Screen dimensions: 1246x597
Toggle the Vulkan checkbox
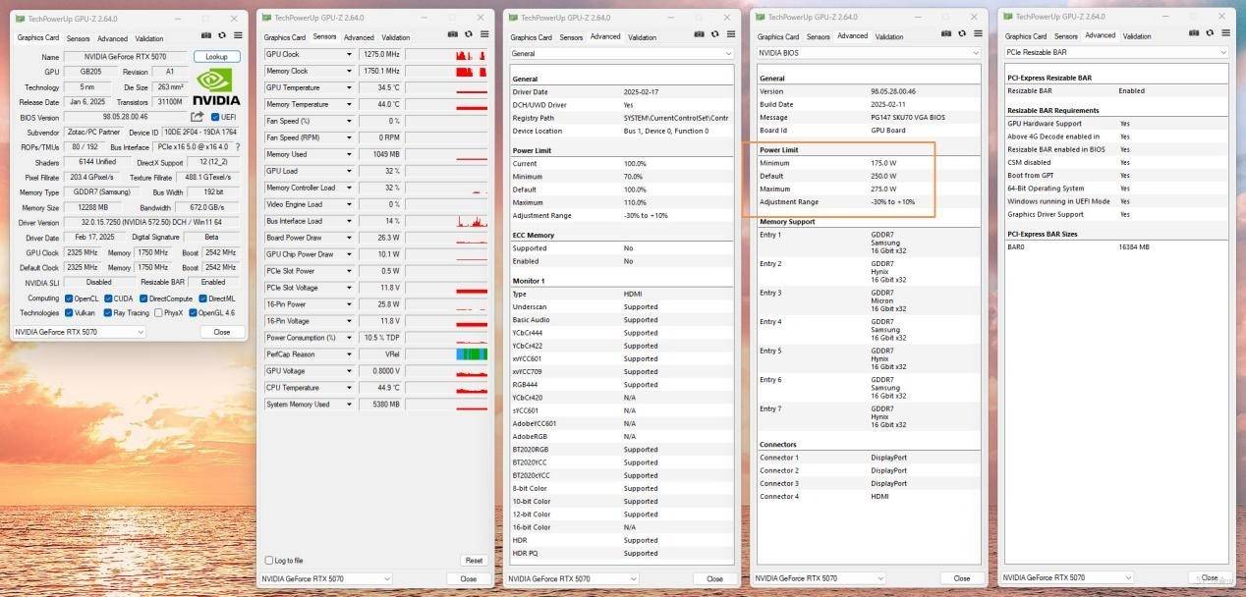69,313
